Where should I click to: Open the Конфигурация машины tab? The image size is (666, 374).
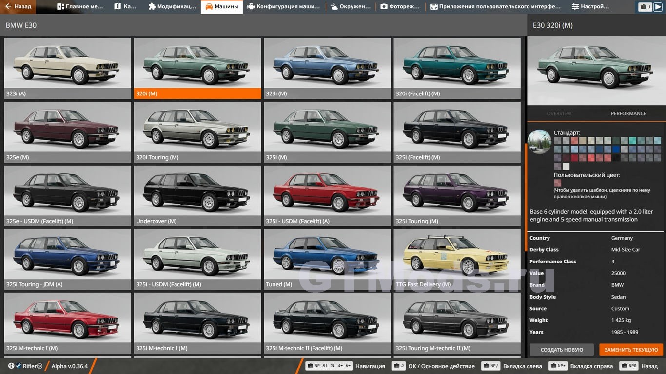click(283, 7)
